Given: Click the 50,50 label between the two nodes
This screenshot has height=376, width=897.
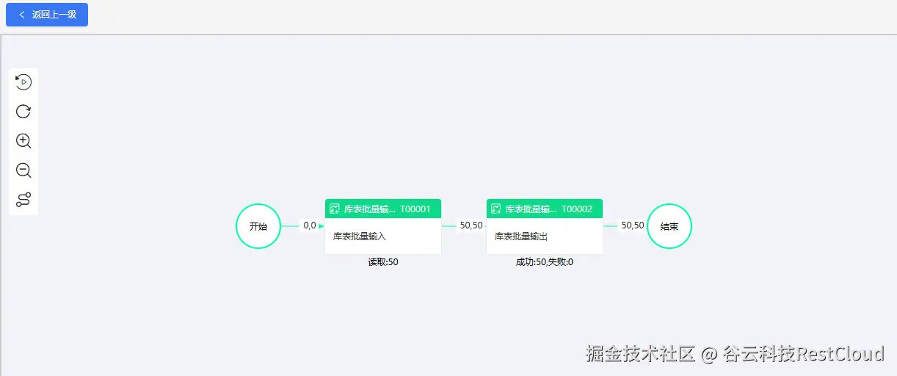Looking at the screenshot, I should (x=471, y=225).
